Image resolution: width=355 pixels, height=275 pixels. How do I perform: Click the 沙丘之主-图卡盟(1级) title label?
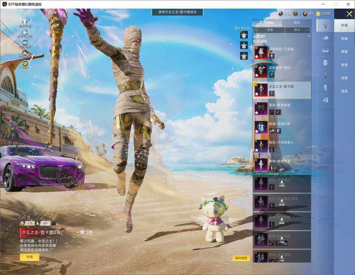tap(42, 232)
